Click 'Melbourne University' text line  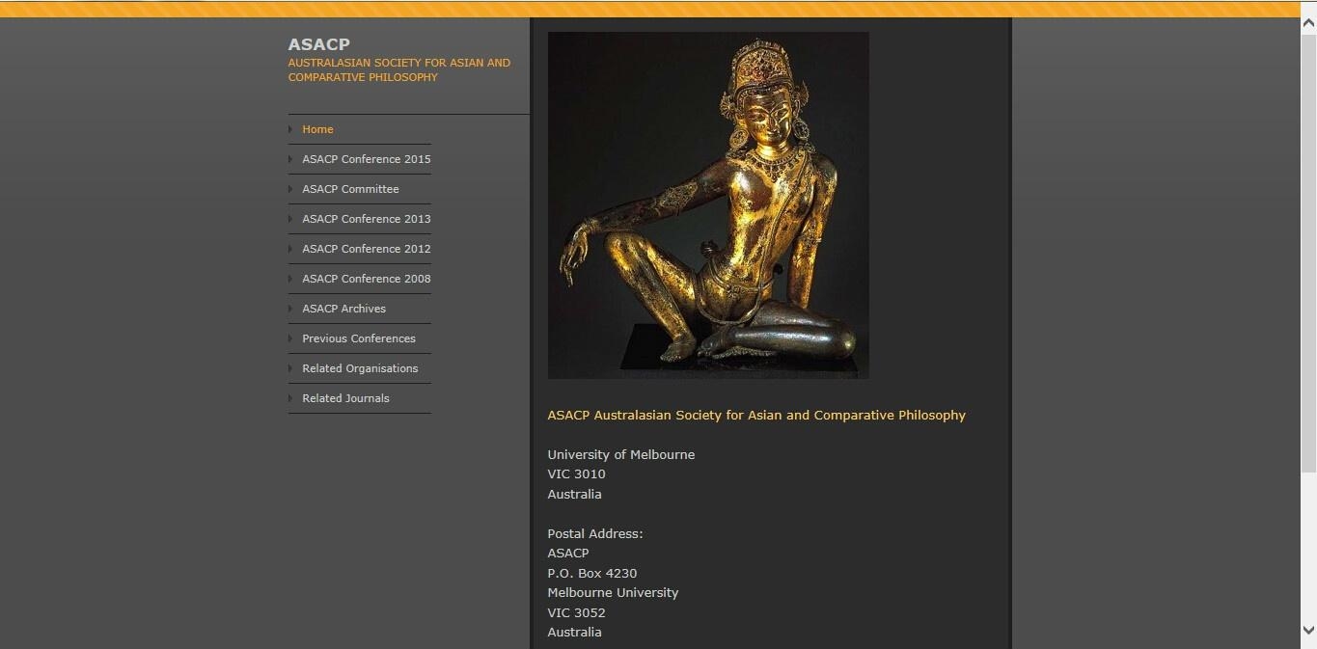[x=613, y=593]
